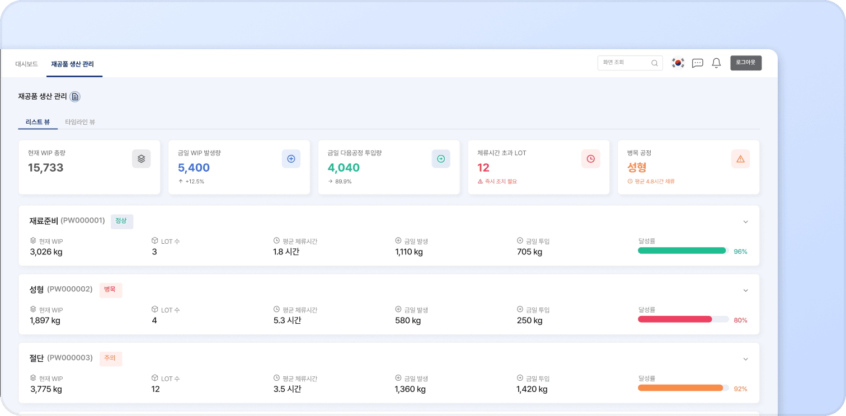Click the 250 kg 금일 투입 value

tap(530, 321)
